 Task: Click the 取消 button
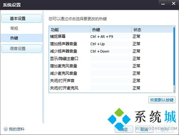point(144,129)
